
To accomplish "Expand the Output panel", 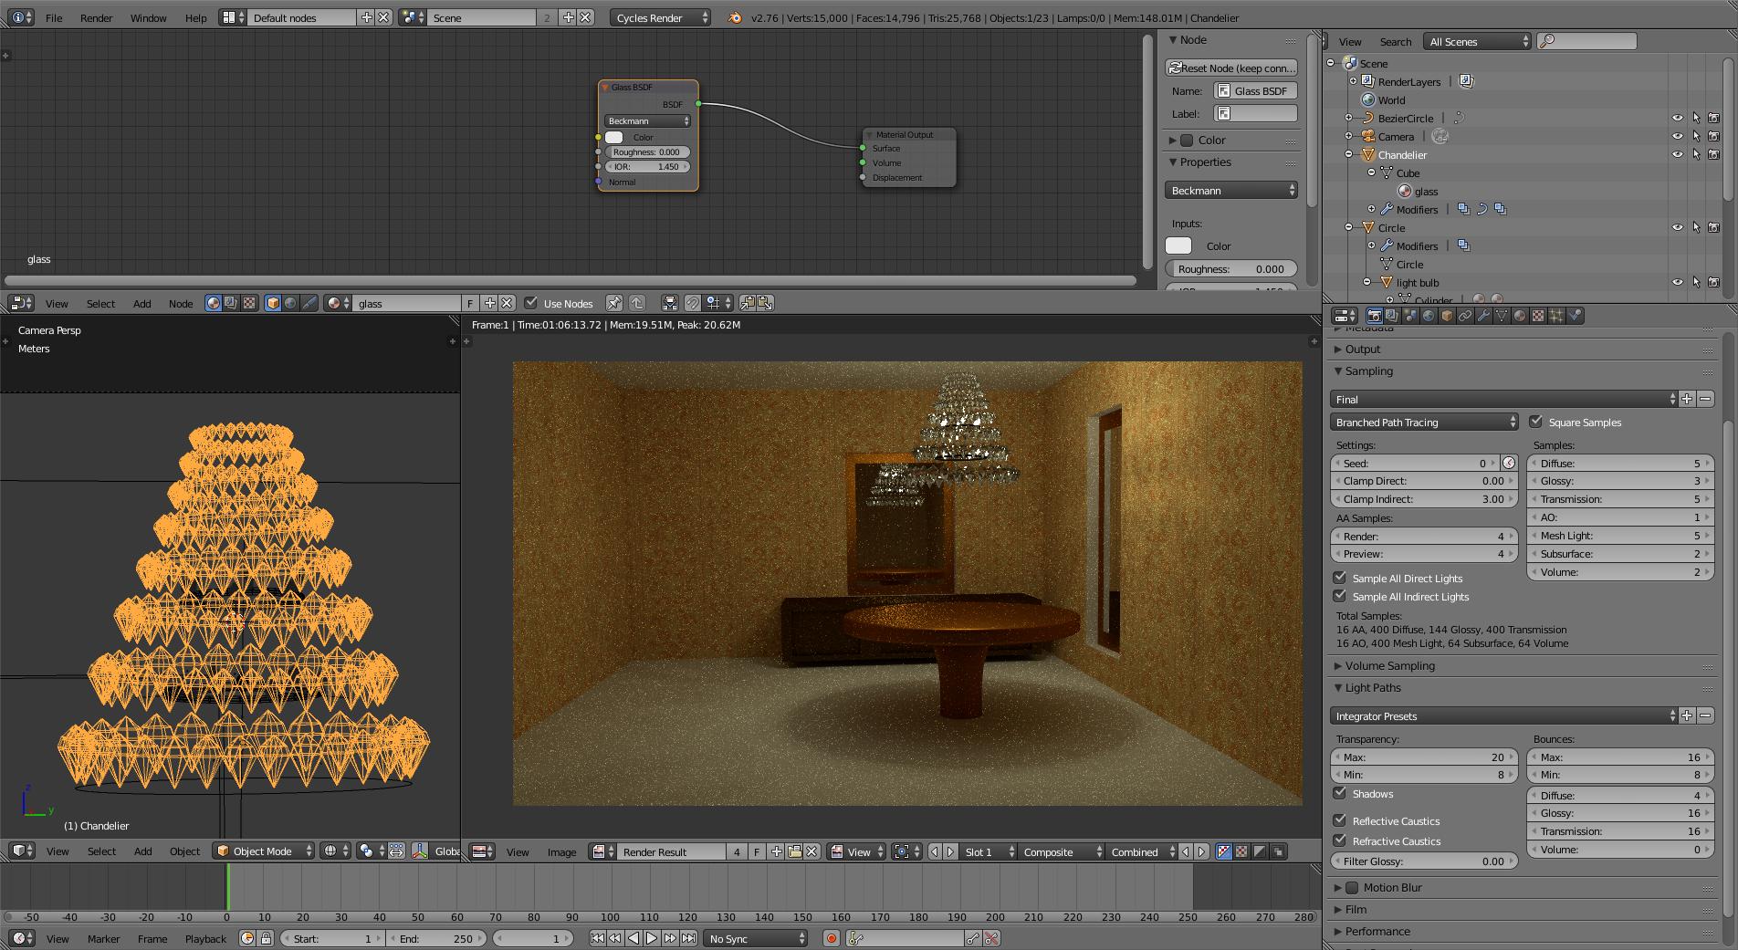I will point(1362,349).
